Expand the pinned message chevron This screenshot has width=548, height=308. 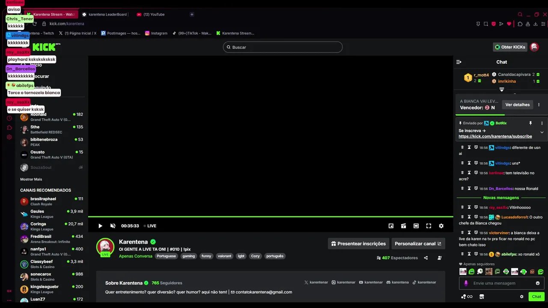(542, 133)
